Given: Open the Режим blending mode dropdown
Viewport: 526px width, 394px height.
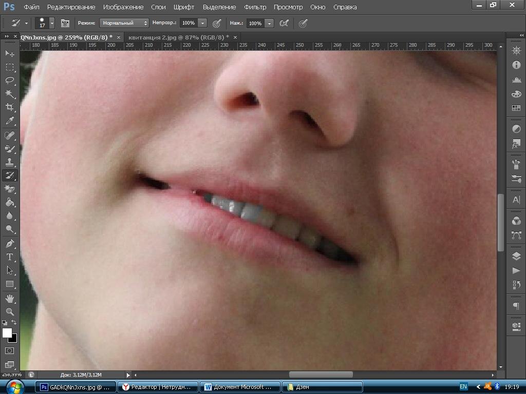Looking at the screenshot, I should click(x=124, y=23).
